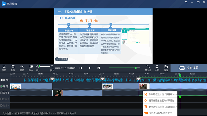Image resolution: width=207 pixels, height=116 pixels.
Task: Uncheck the 屏幕 track checkbox
Action: [2, 86]
